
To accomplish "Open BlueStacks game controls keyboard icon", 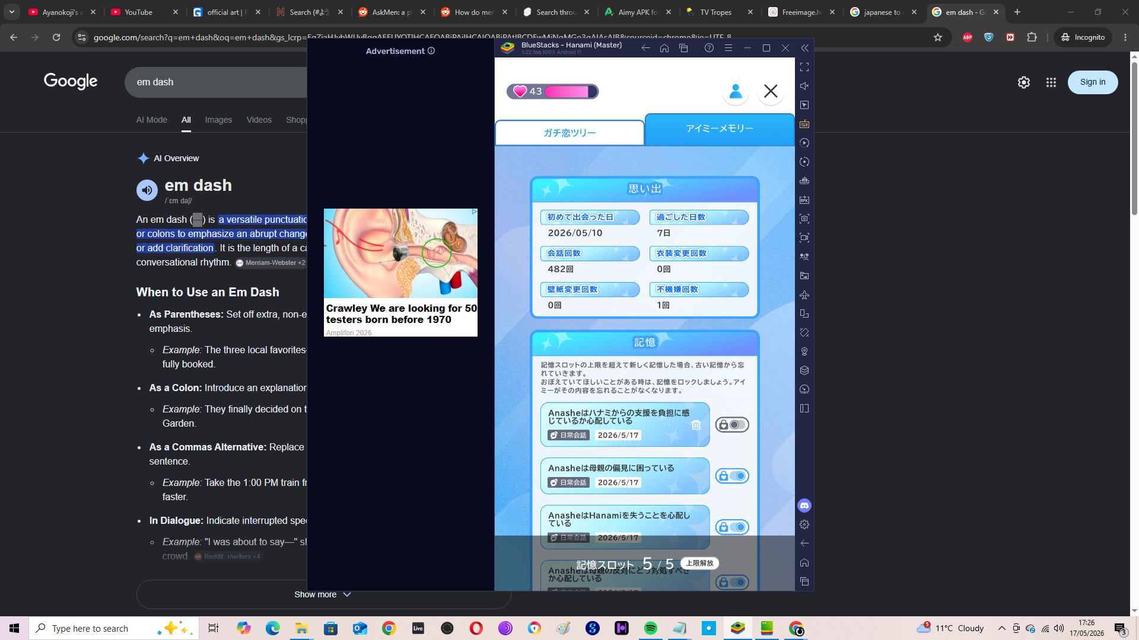I will [804, 124].
